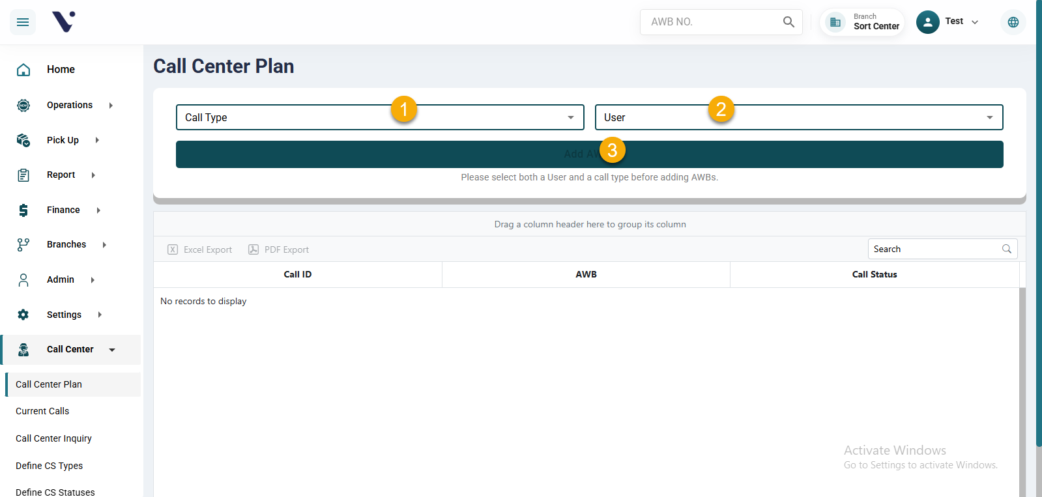Image resolution: width=1042 pixels, height=497 pixels.
Task: Go to Home in sidebar
Action: click(x=61, y=70)
